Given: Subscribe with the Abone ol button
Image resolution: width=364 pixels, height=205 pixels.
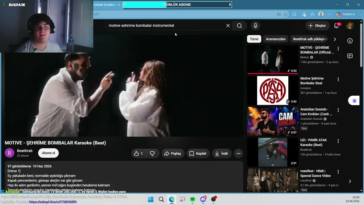Looking at the screenshot, I should (48, 153).
